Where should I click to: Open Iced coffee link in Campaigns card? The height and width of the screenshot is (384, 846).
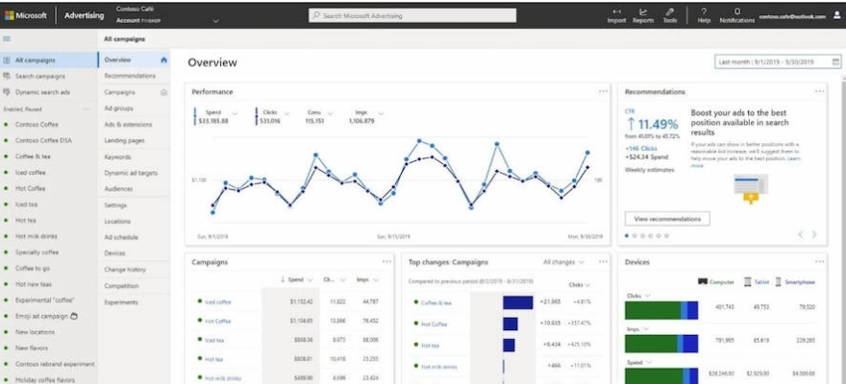coord(218,301)
